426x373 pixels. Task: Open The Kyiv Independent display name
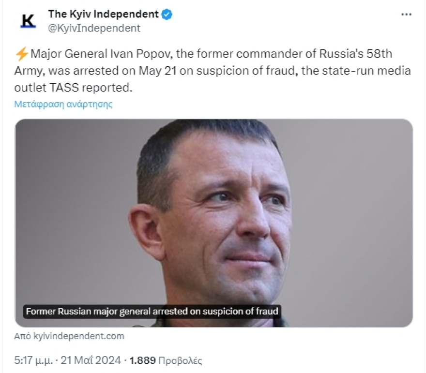point(103,15)
